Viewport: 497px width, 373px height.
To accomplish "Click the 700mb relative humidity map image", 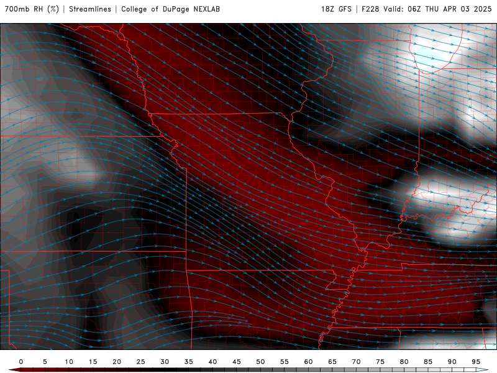I will click(248, 186).
